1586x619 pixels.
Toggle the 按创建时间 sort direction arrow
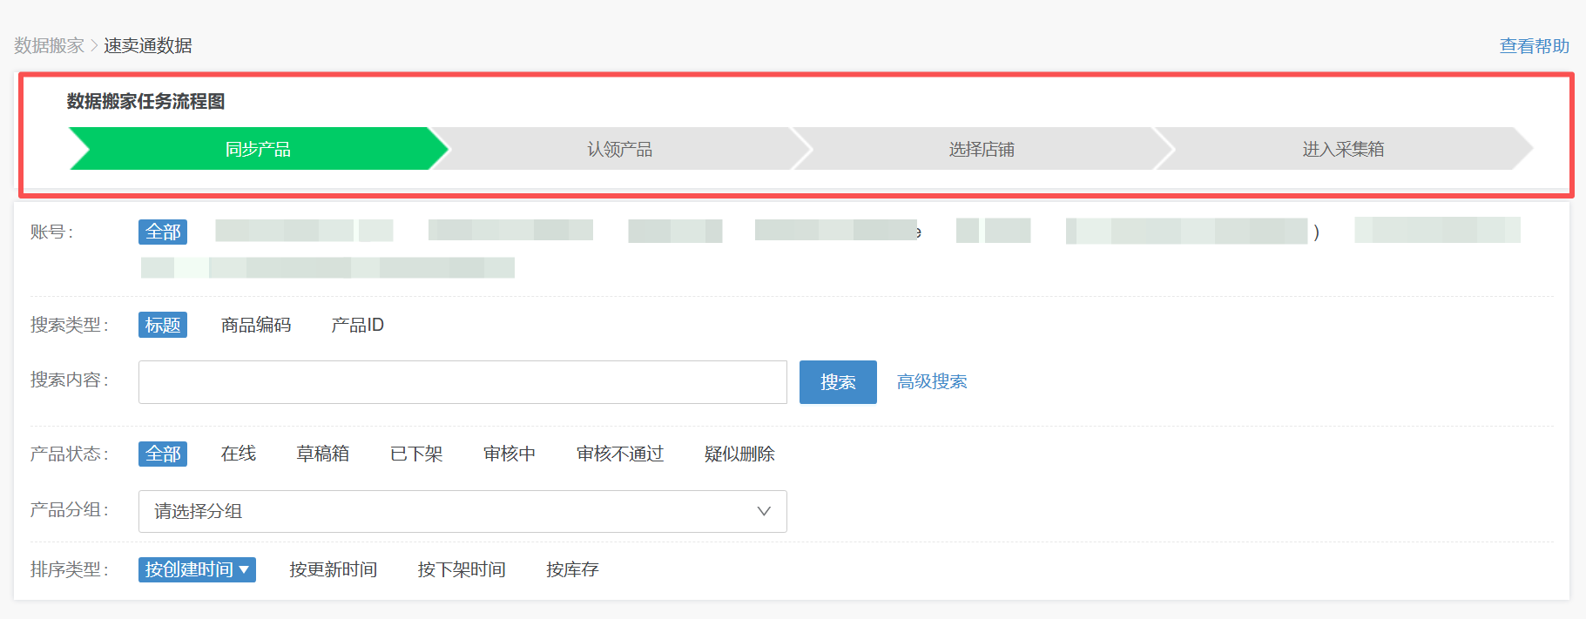tap(245, 569)
